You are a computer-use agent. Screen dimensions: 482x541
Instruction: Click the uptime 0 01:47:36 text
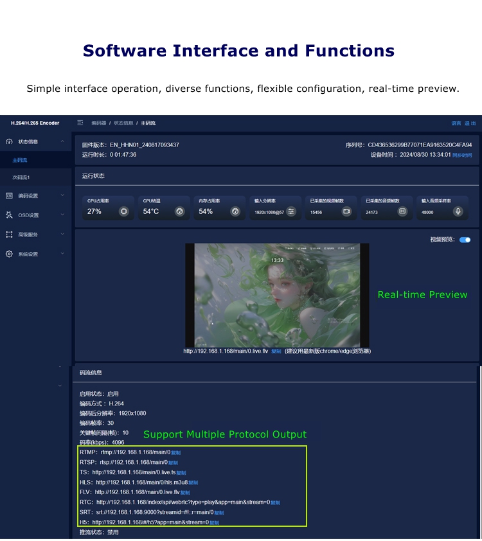click(x=123, y=155)
